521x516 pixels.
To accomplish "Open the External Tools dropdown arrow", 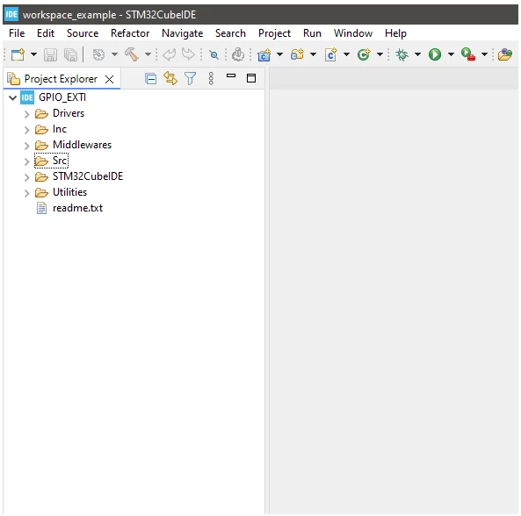I will click(x=484, y=54).
